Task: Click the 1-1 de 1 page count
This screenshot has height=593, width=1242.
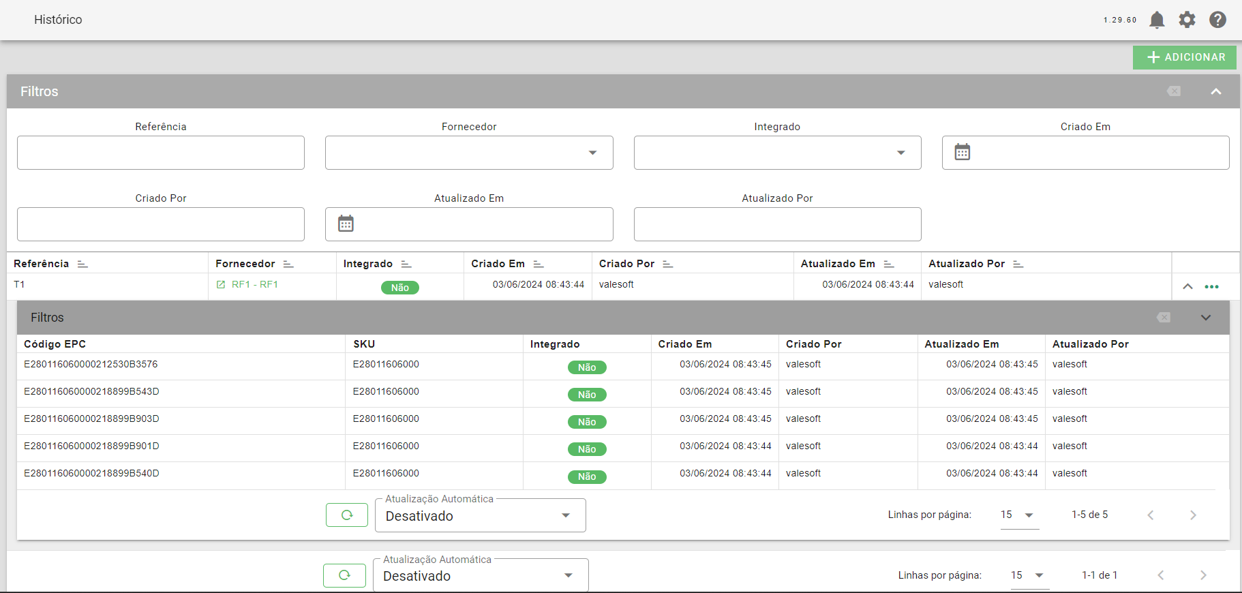Action: [1100, 575]
